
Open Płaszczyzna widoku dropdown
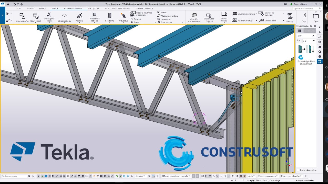coord(268,176)
